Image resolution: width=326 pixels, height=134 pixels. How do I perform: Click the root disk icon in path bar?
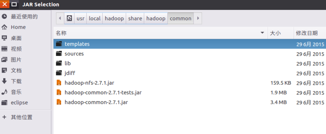69,18
